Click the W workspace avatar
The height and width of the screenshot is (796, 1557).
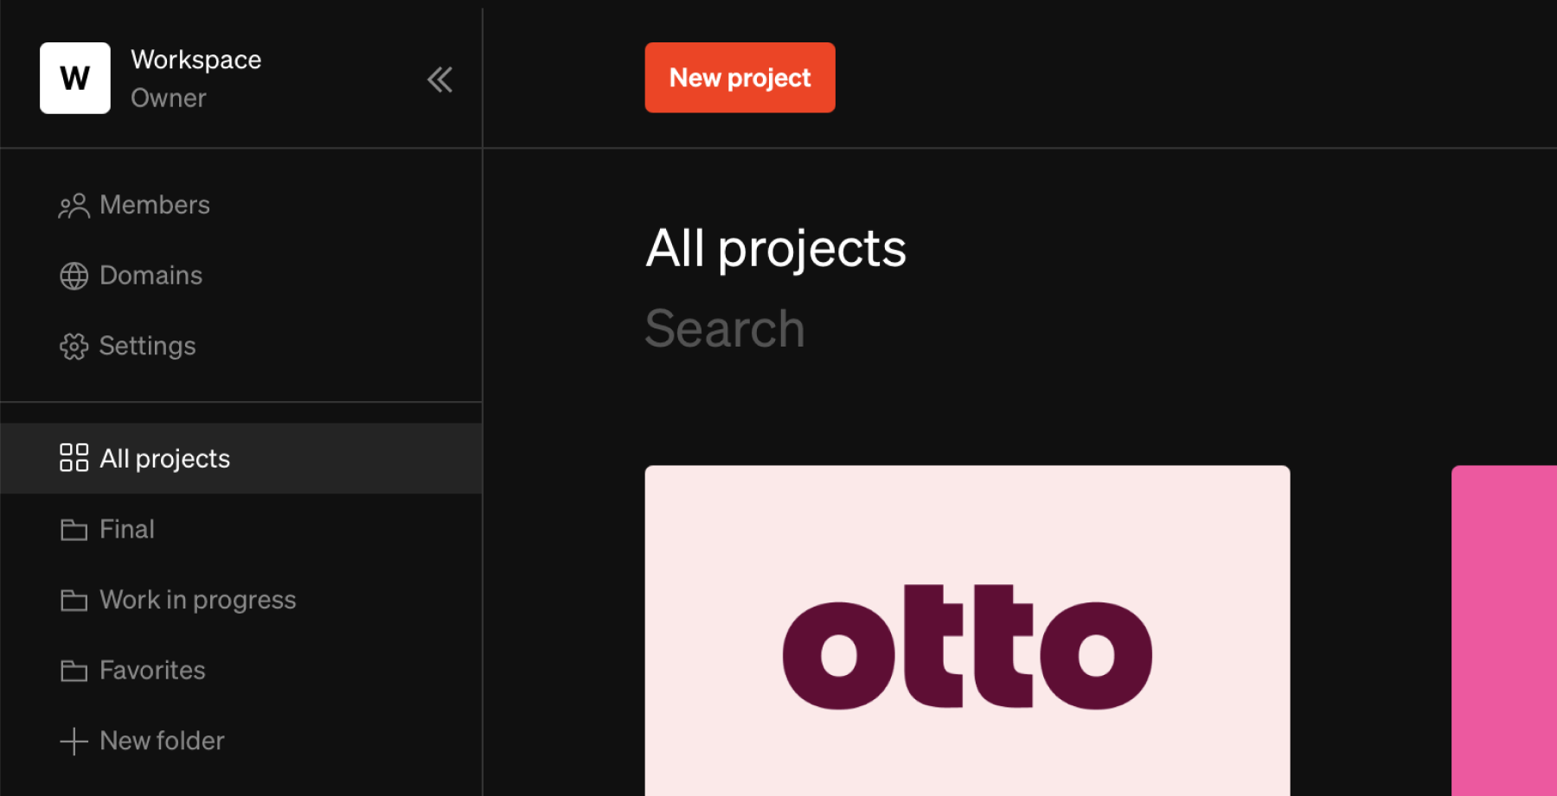pyautogui.click(x=74, y=78)
